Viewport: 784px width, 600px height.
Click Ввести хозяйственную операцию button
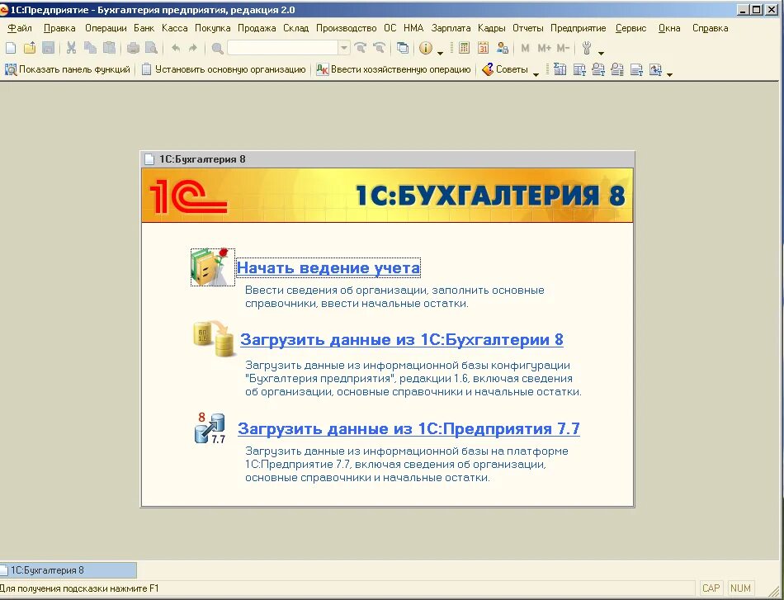tap(394, 69)
